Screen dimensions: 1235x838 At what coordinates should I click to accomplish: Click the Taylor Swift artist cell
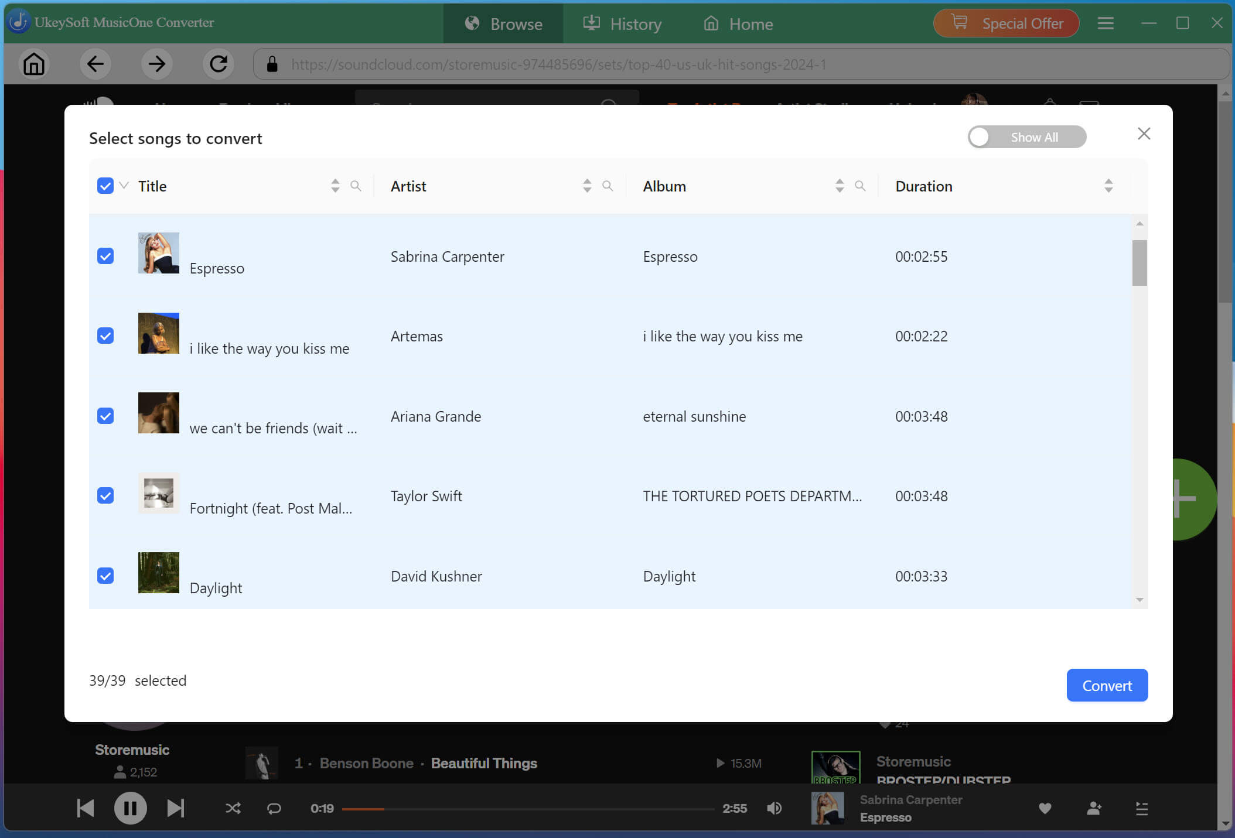click(x=426, y=496)
